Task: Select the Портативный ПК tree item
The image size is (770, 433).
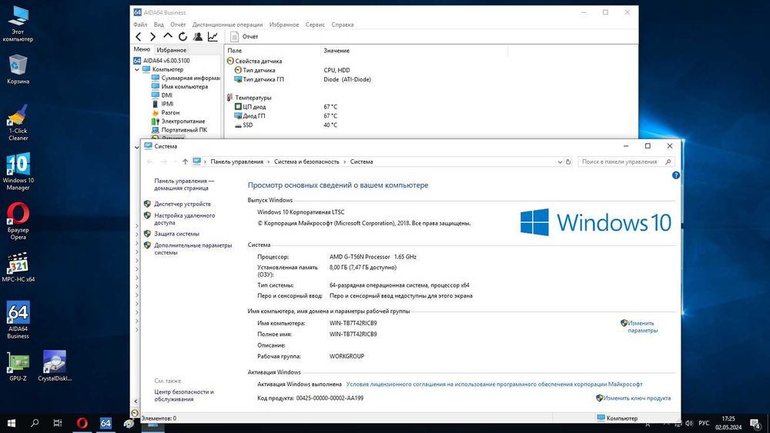Action: [179, 130]
